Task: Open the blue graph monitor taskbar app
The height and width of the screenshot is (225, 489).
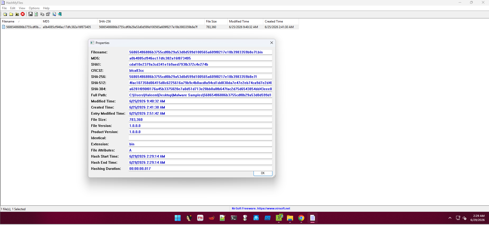Action: [267, 218]
